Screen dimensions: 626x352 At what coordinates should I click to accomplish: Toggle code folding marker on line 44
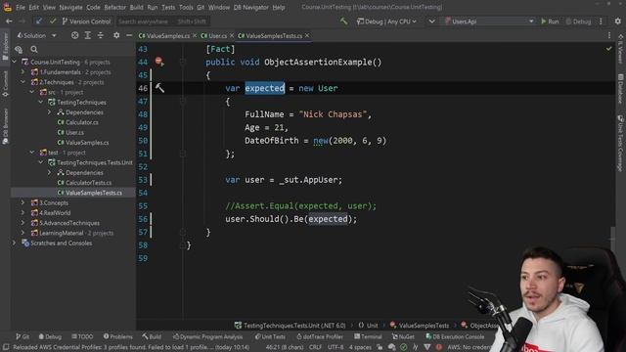tap(183, 62)
